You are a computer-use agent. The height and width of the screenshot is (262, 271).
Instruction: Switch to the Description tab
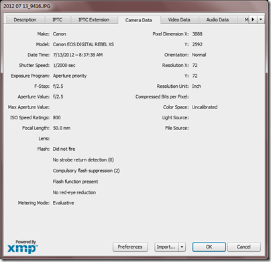point(25,19)
